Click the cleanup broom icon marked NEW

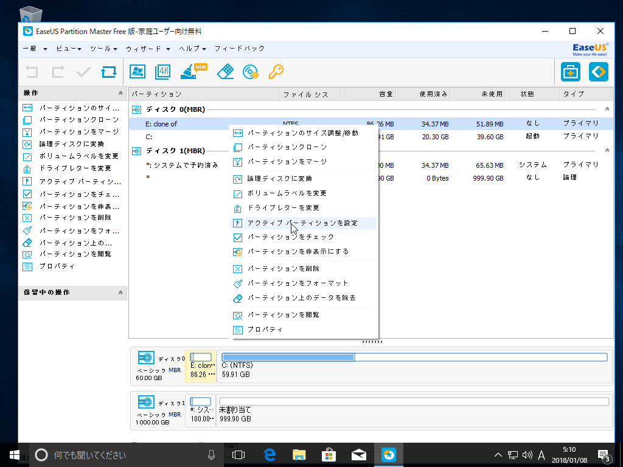191,72
